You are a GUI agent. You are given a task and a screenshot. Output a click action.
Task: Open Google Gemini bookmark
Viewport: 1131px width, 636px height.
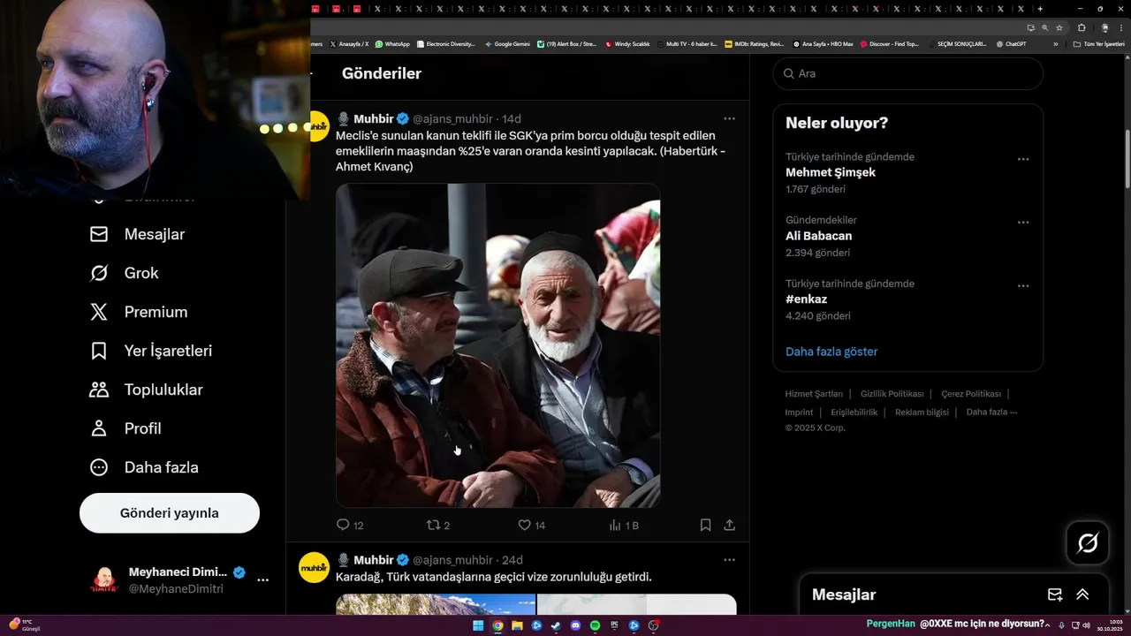click(507, 44)
